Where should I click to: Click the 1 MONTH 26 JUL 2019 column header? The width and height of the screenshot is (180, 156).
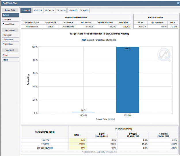(163, 135)
